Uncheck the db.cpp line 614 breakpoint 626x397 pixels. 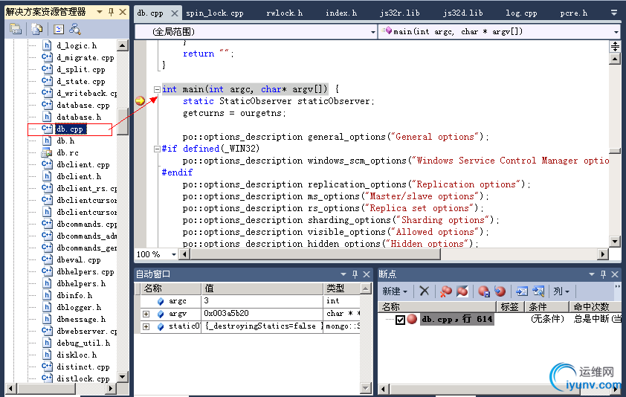click(x=401, y=320)
